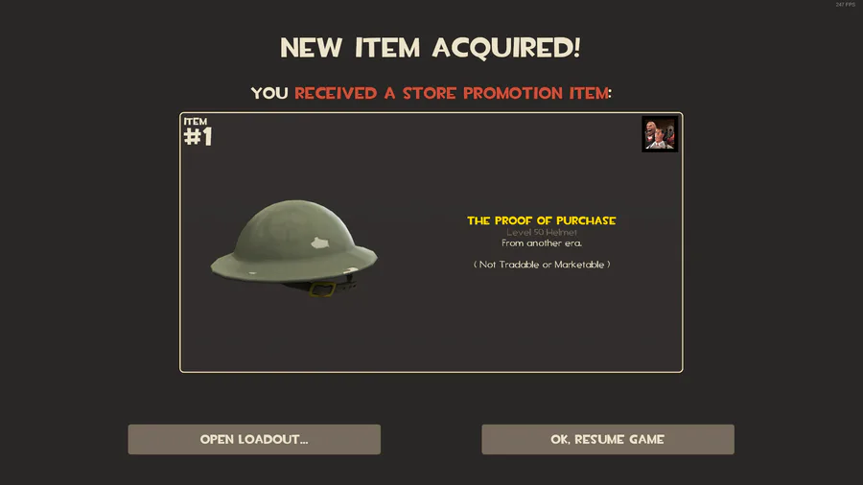Click the word YOU in the subtitle

pyautogui.click(x=269, y=93)
